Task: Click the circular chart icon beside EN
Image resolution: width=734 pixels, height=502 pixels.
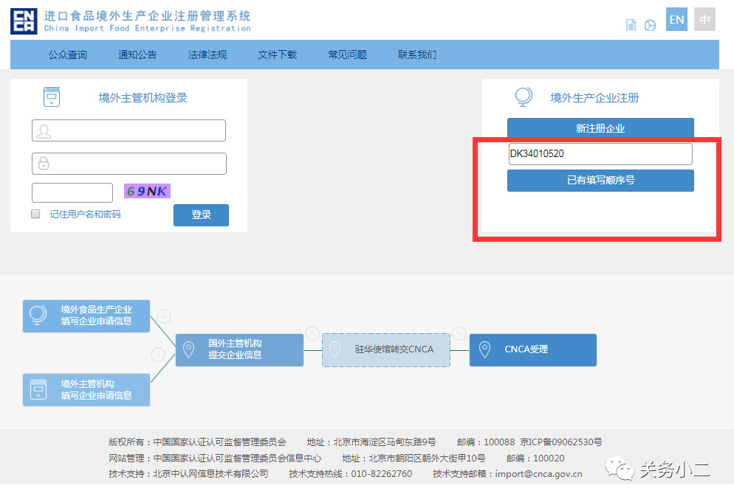Action: 650,25
